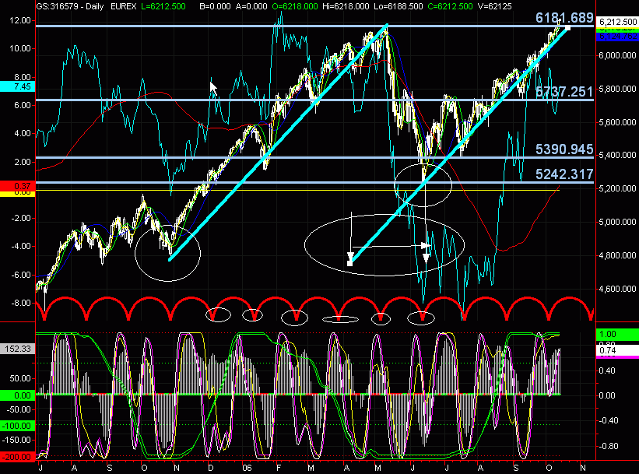Click white square handle inside large ellipse
The image size is (639, 474).
349,264
